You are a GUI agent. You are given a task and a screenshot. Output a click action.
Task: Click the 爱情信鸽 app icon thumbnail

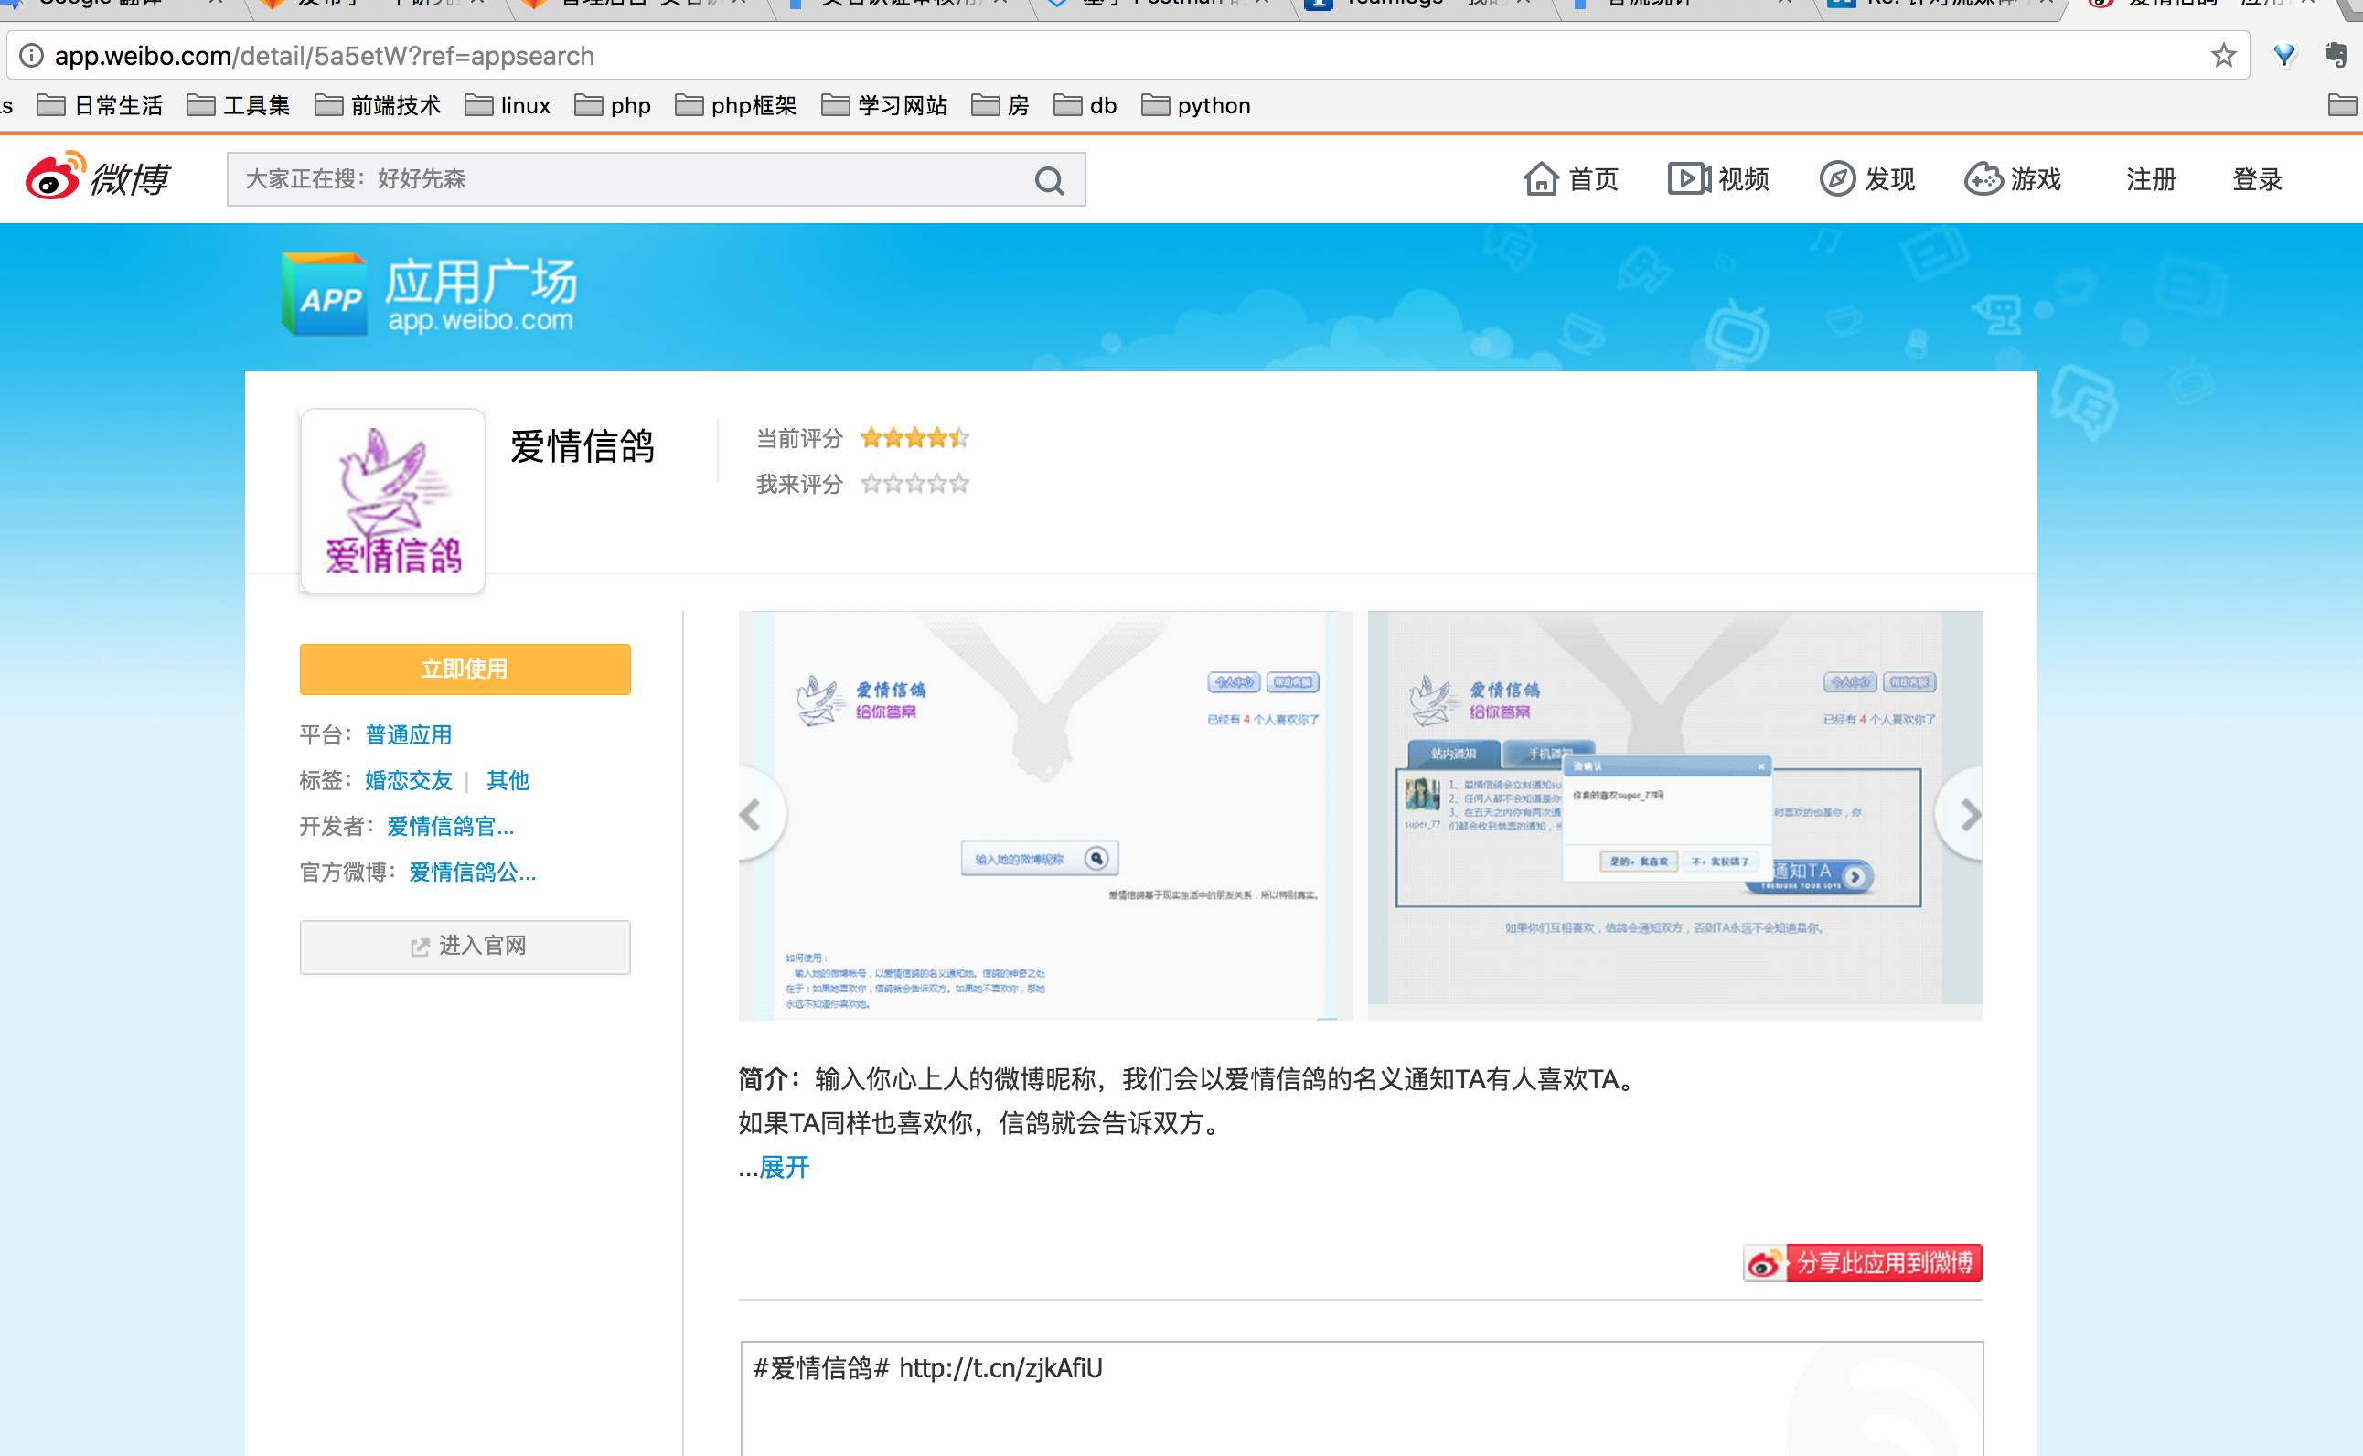pos(391,499)
